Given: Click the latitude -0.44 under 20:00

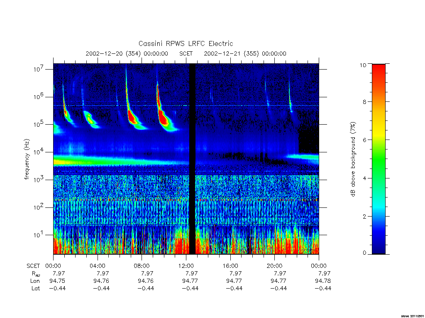Looking at the screenshot, I should click(x=278, y=288).
